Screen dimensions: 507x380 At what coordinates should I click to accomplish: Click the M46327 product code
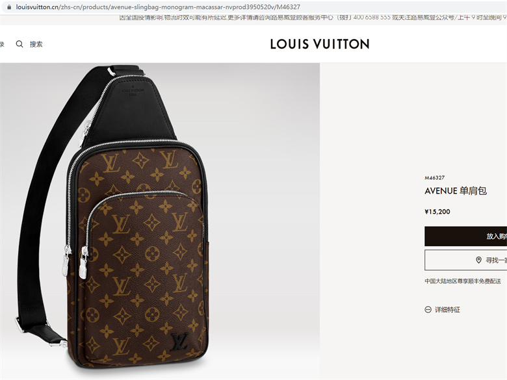(x=435, y=178)
